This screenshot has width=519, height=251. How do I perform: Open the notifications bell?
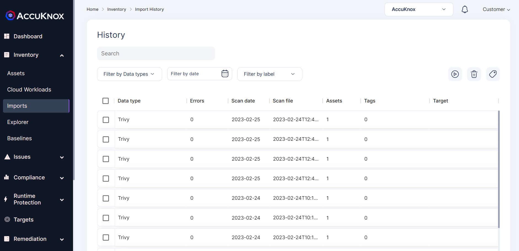point(465,9)
